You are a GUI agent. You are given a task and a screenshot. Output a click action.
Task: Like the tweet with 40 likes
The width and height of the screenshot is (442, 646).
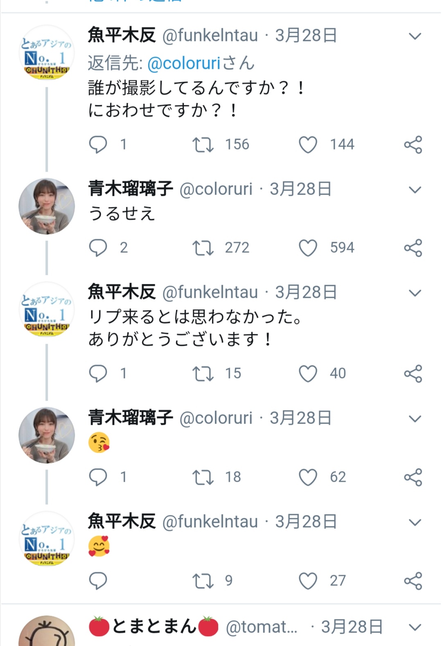[x=308, y=374]
